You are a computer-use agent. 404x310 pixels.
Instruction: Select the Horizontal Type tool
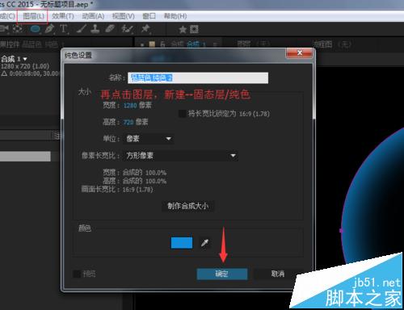pyautogui.click(x=64, y=28)
